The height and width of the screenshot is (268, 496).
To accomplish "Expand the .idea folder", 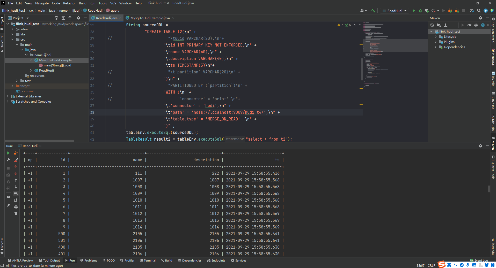I will pyautogui.click(x=12, y=29).
